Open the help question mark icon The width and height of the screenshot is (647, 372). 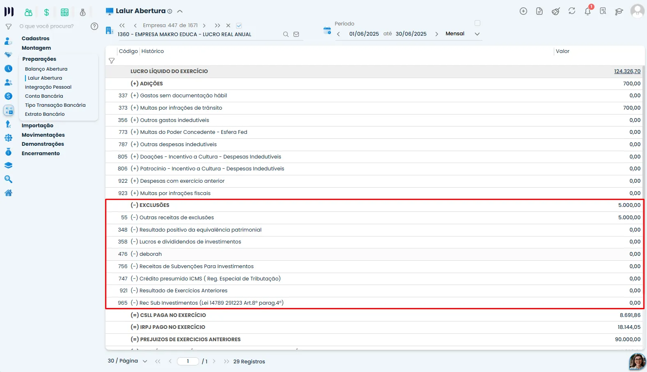tap(94, 26)
